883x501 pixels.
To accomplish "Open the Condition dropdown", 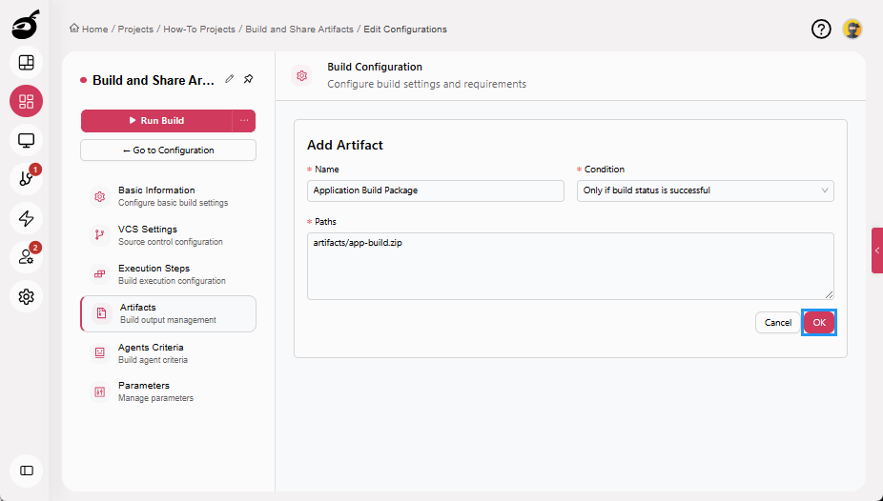I will [x=705, y=190].
